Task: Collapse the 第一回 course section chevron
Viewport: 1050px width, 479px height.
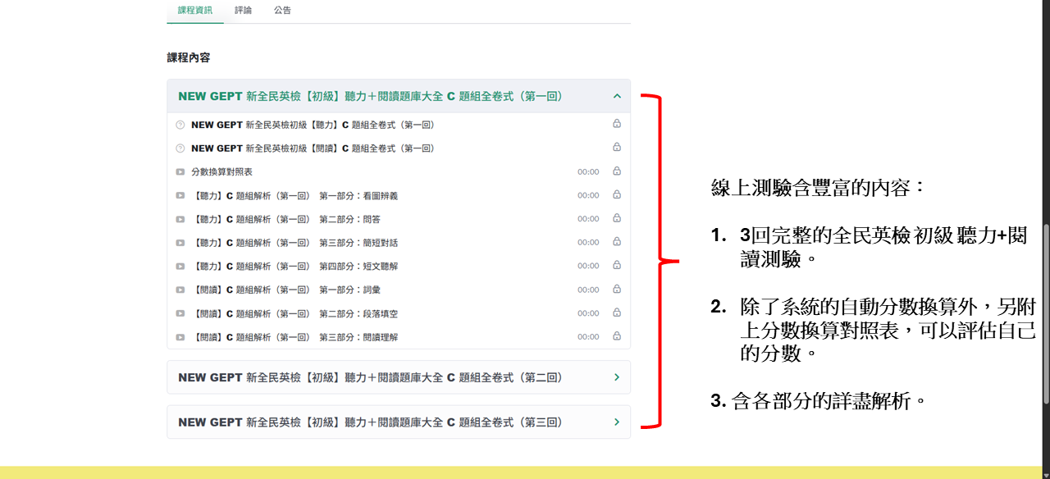Action: click(x=617, y=96)
